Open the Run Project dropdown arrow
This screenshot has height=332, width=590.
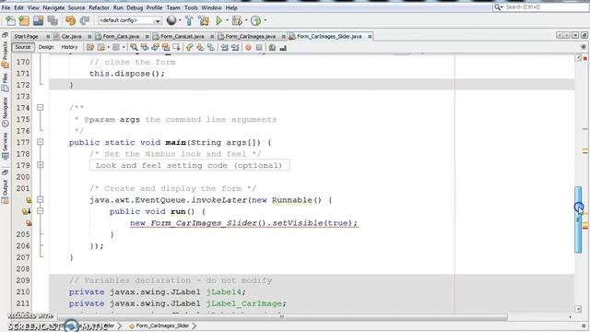[228, 20]
